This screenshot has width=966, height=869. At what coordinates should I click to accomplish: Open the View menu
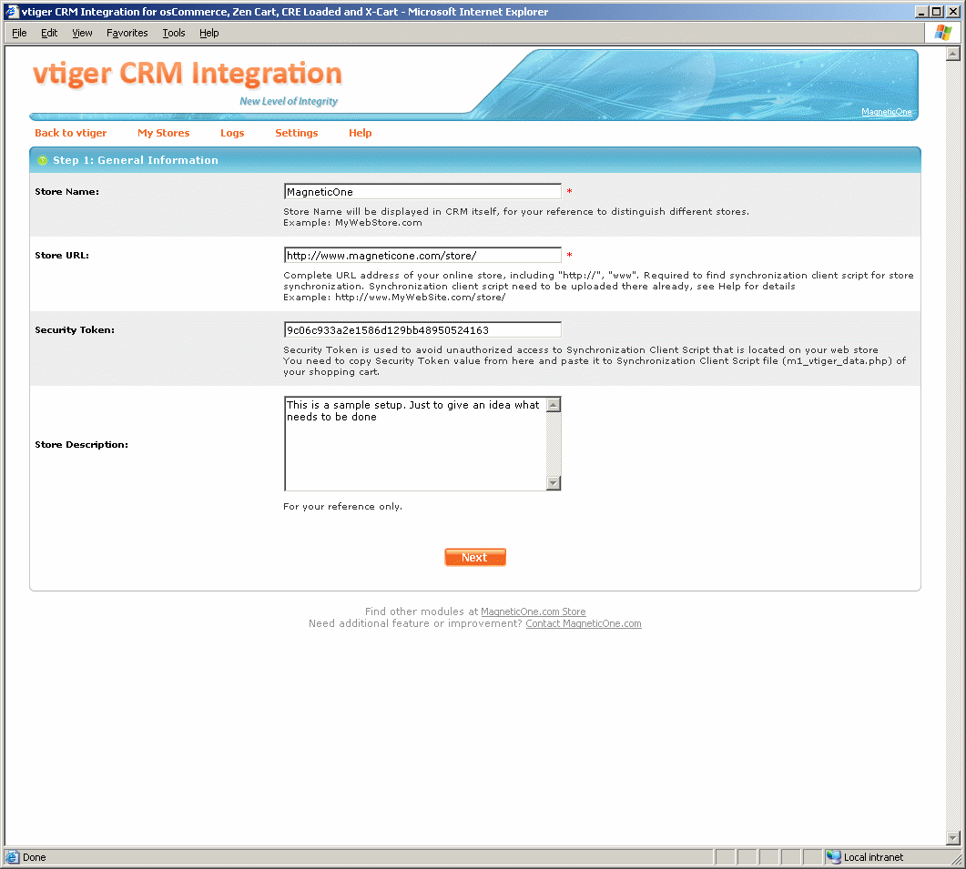coord(82,34)
